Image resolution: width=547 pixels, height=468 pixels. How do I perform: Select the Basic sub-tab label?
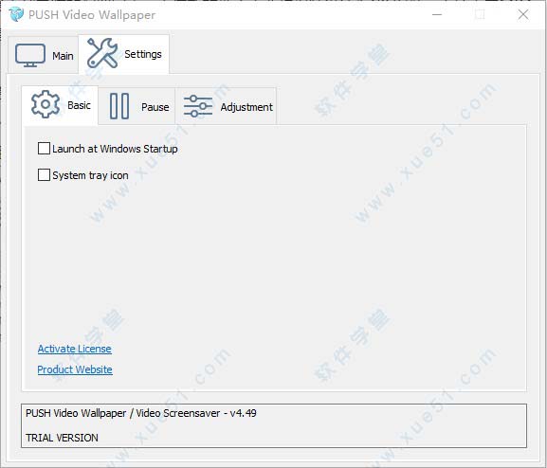80,105
